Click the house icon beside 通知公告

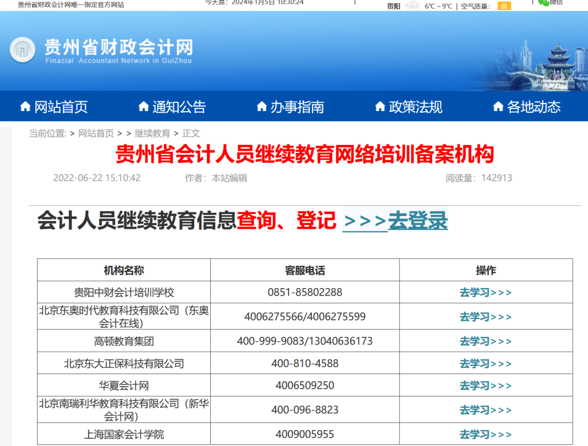[144, 107]
